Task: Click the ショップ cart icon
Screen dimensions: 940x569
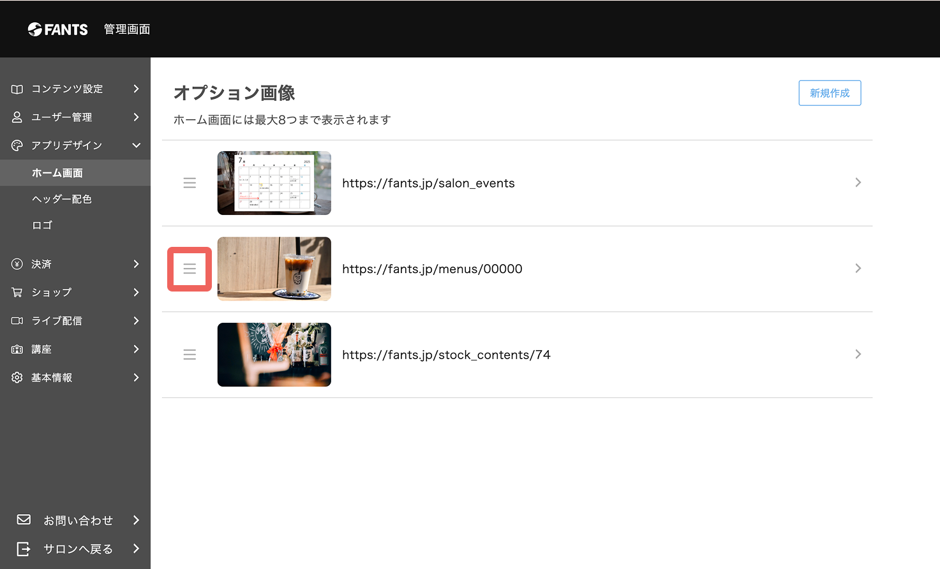Action: tap(17, 292)
